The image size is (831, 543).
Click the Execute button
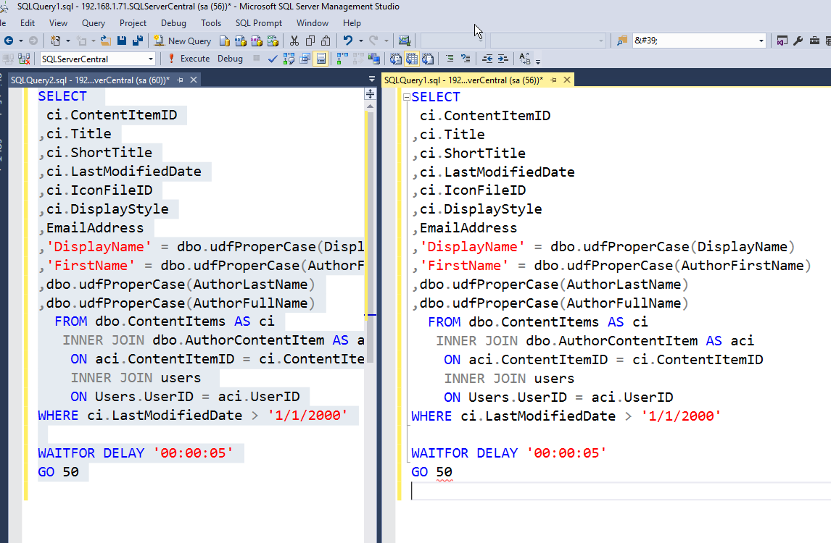click(188, 59)
